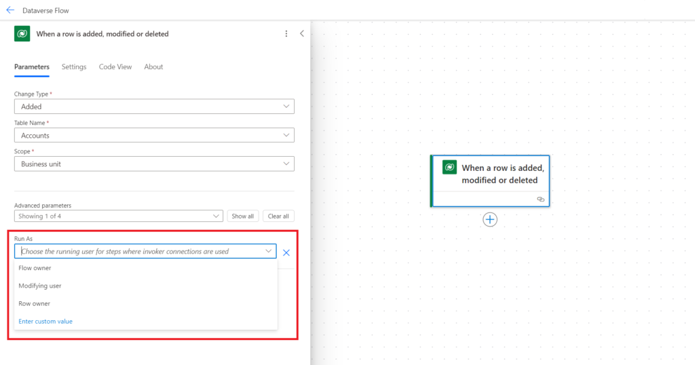The height and width of the screenshot is (365, 695).
Task: Open the Table Name dropdown showing Accounts
Action: 154,135
